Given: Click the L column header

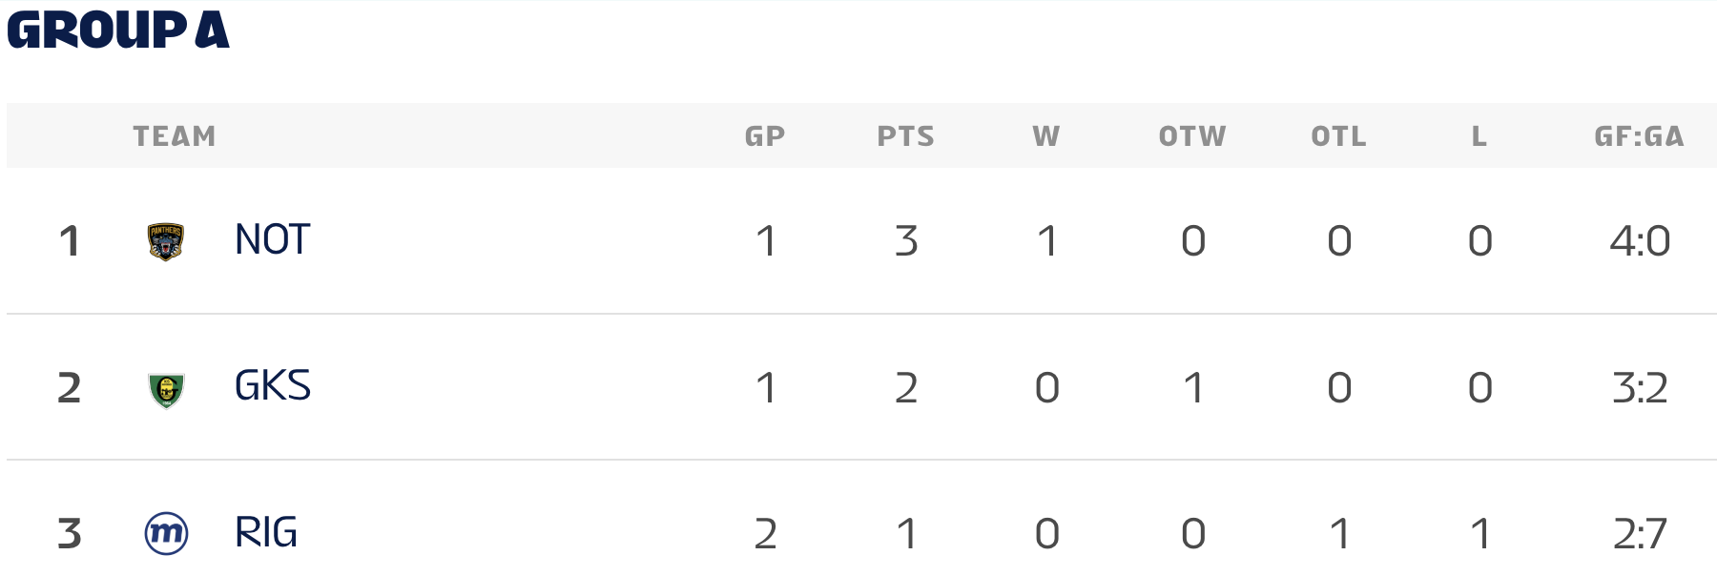Looking at the screenshot, I should (1479, 136).
